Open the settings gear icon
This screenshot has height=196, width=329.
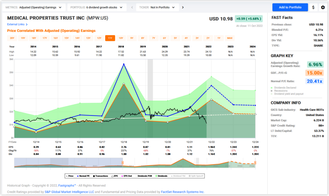coord(323,7)
